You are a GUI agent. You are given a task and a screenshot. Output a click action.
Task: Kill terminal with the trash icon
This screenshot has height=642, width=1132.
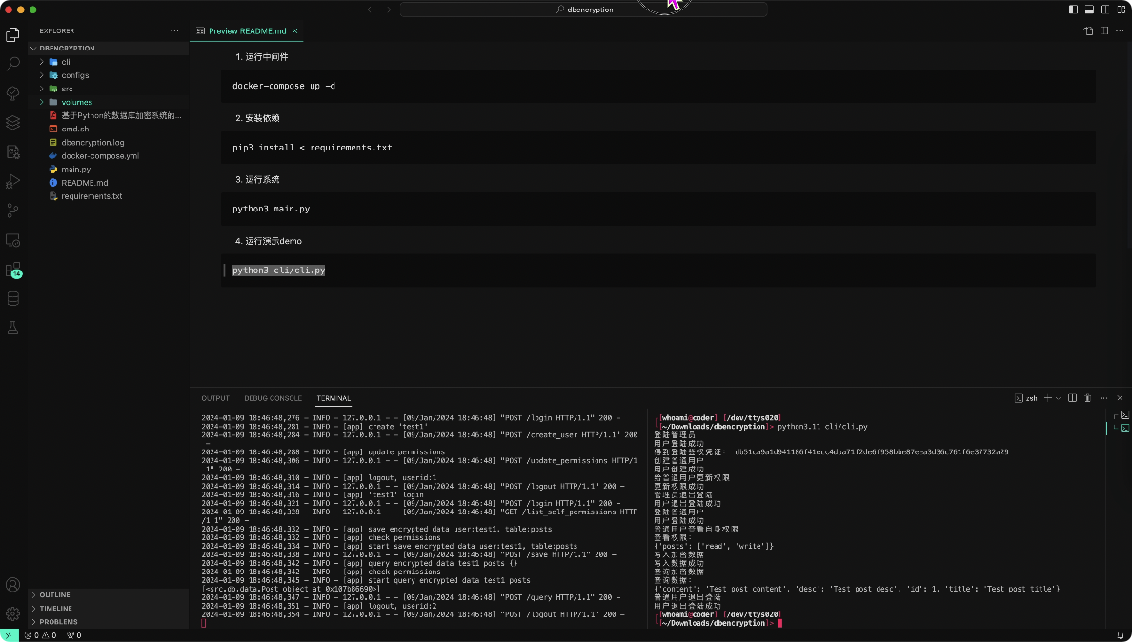click(1087, 398)
